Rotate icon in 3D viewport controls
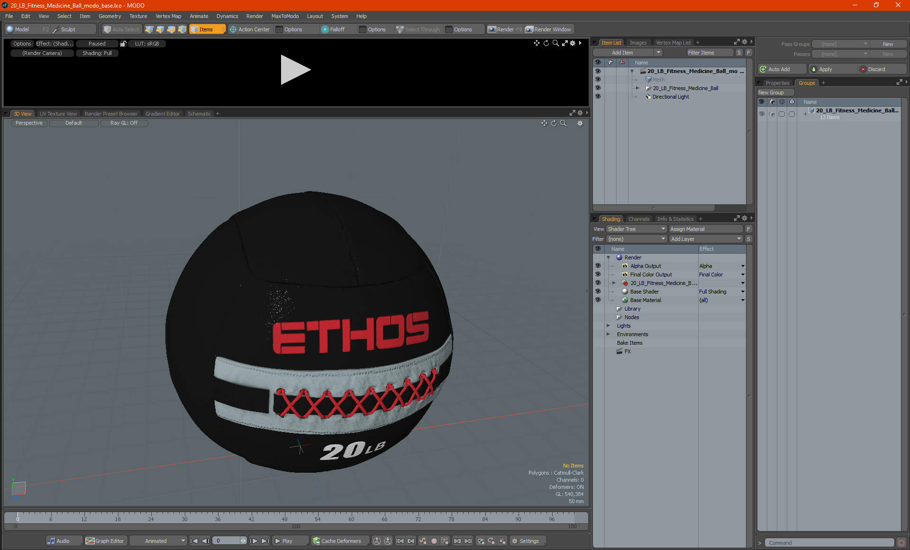 [554, 123]
